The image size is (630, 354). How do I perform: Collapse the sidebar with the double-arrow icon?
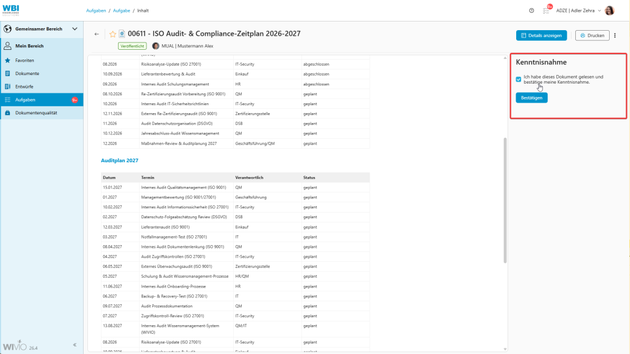pos(74,345)
